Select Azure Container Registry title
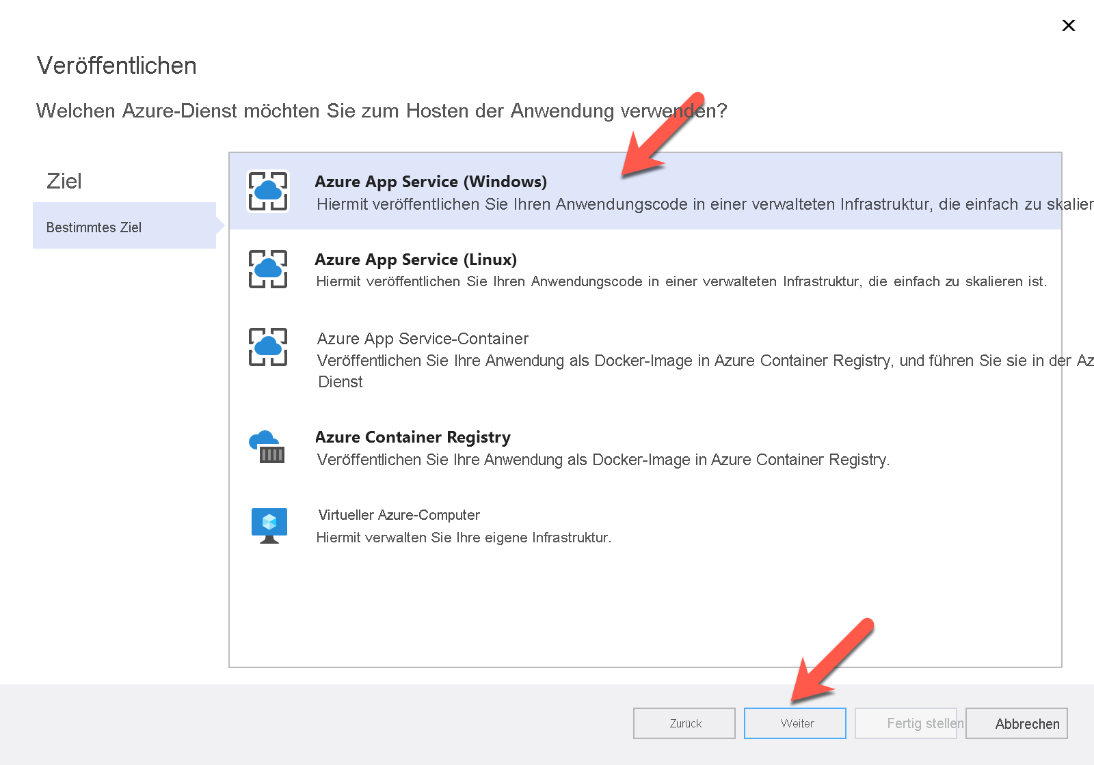1094x765 pixels. point(413,437)
